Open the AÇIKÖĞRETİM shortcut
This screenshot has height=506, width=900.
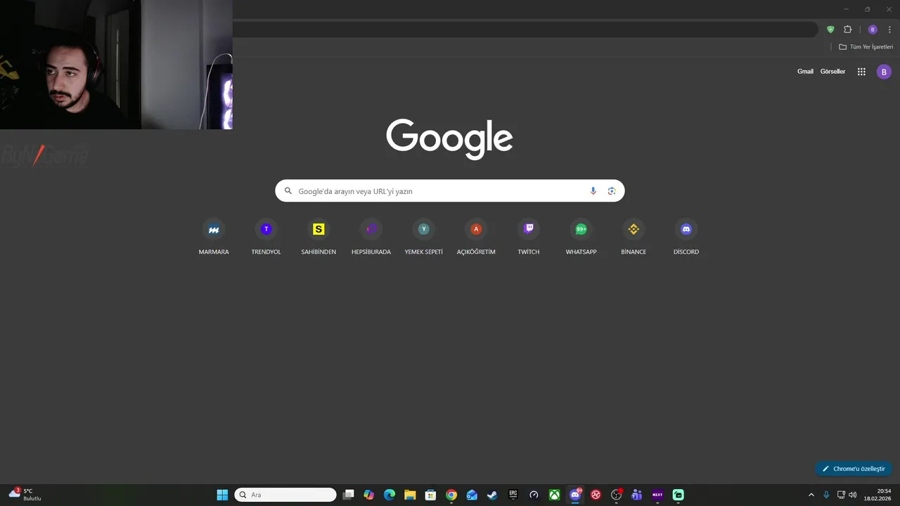pyautogui.click(x=476, y=238)
